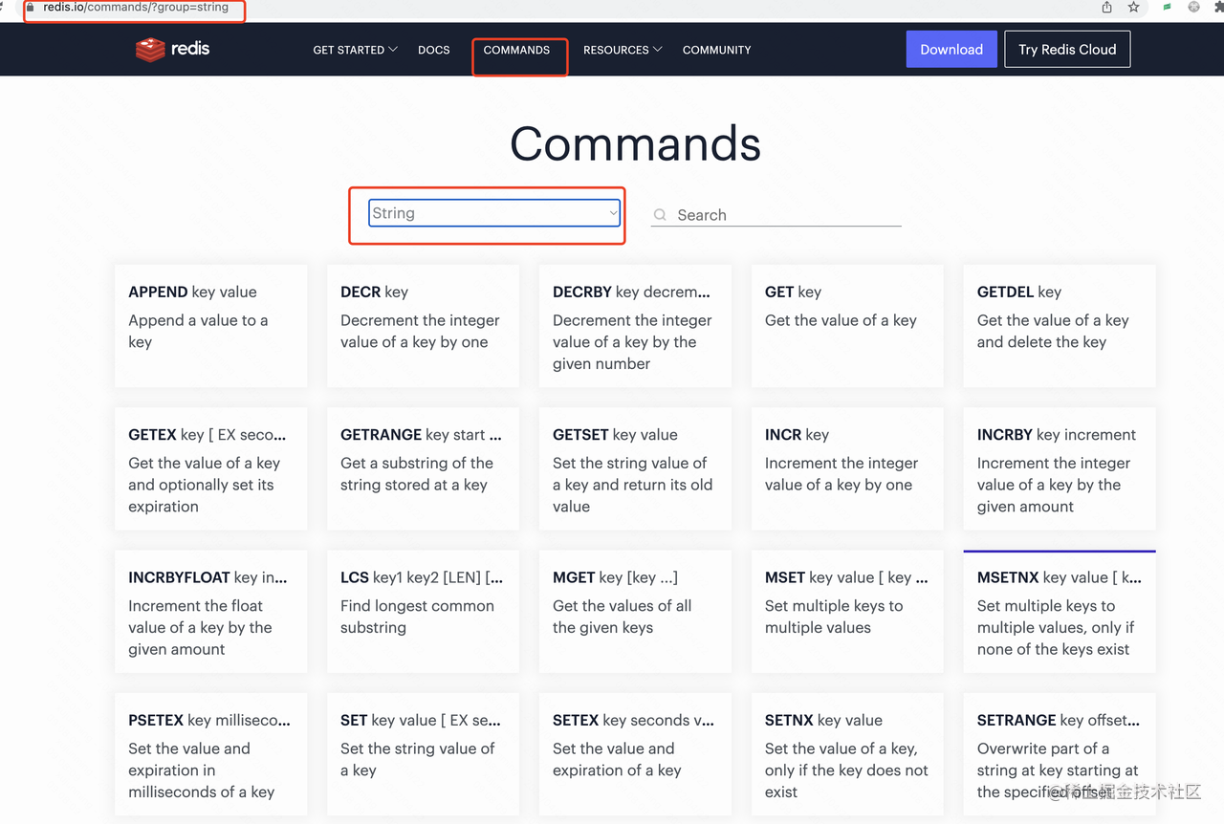Screen dimensions: 1224x824
Task: Open the INCRBYFLOAT command card
Action: 211,611
